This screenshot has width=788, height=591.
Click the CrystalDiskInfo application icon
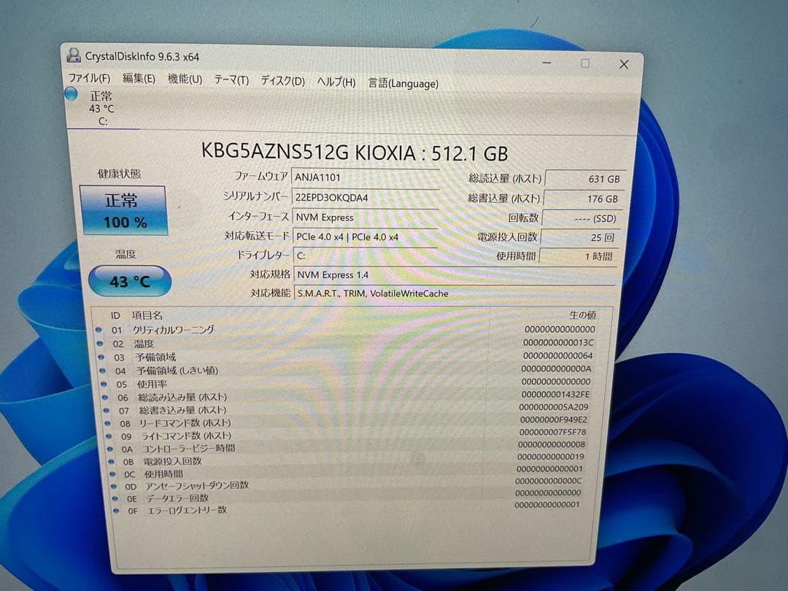[72, 55]
